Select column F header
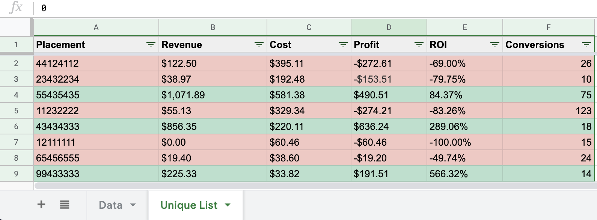Screen dimensions: 597x220 [x=549, y=27]
